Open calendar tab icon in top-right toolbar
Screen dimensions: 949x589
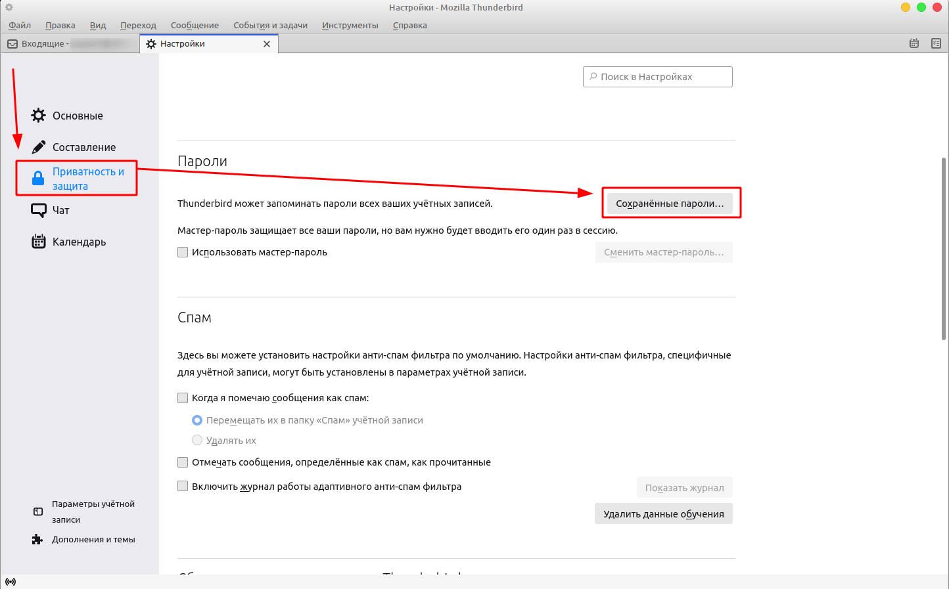(x=914, y=43)
